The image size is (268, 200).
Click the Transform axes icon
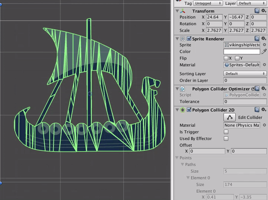pyautogui.click(x=183, y=11)
